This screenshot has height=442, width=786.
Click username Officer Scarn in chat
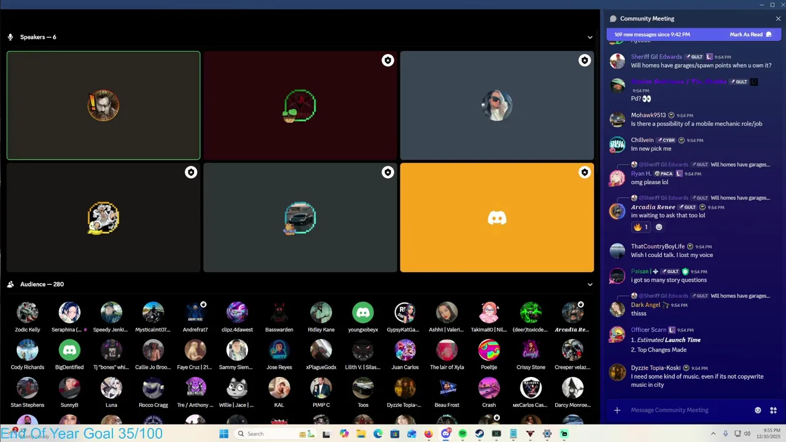(648, 330)
